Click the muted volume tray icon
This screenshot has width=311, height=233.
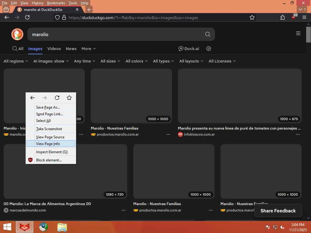(x=282, y=227)
